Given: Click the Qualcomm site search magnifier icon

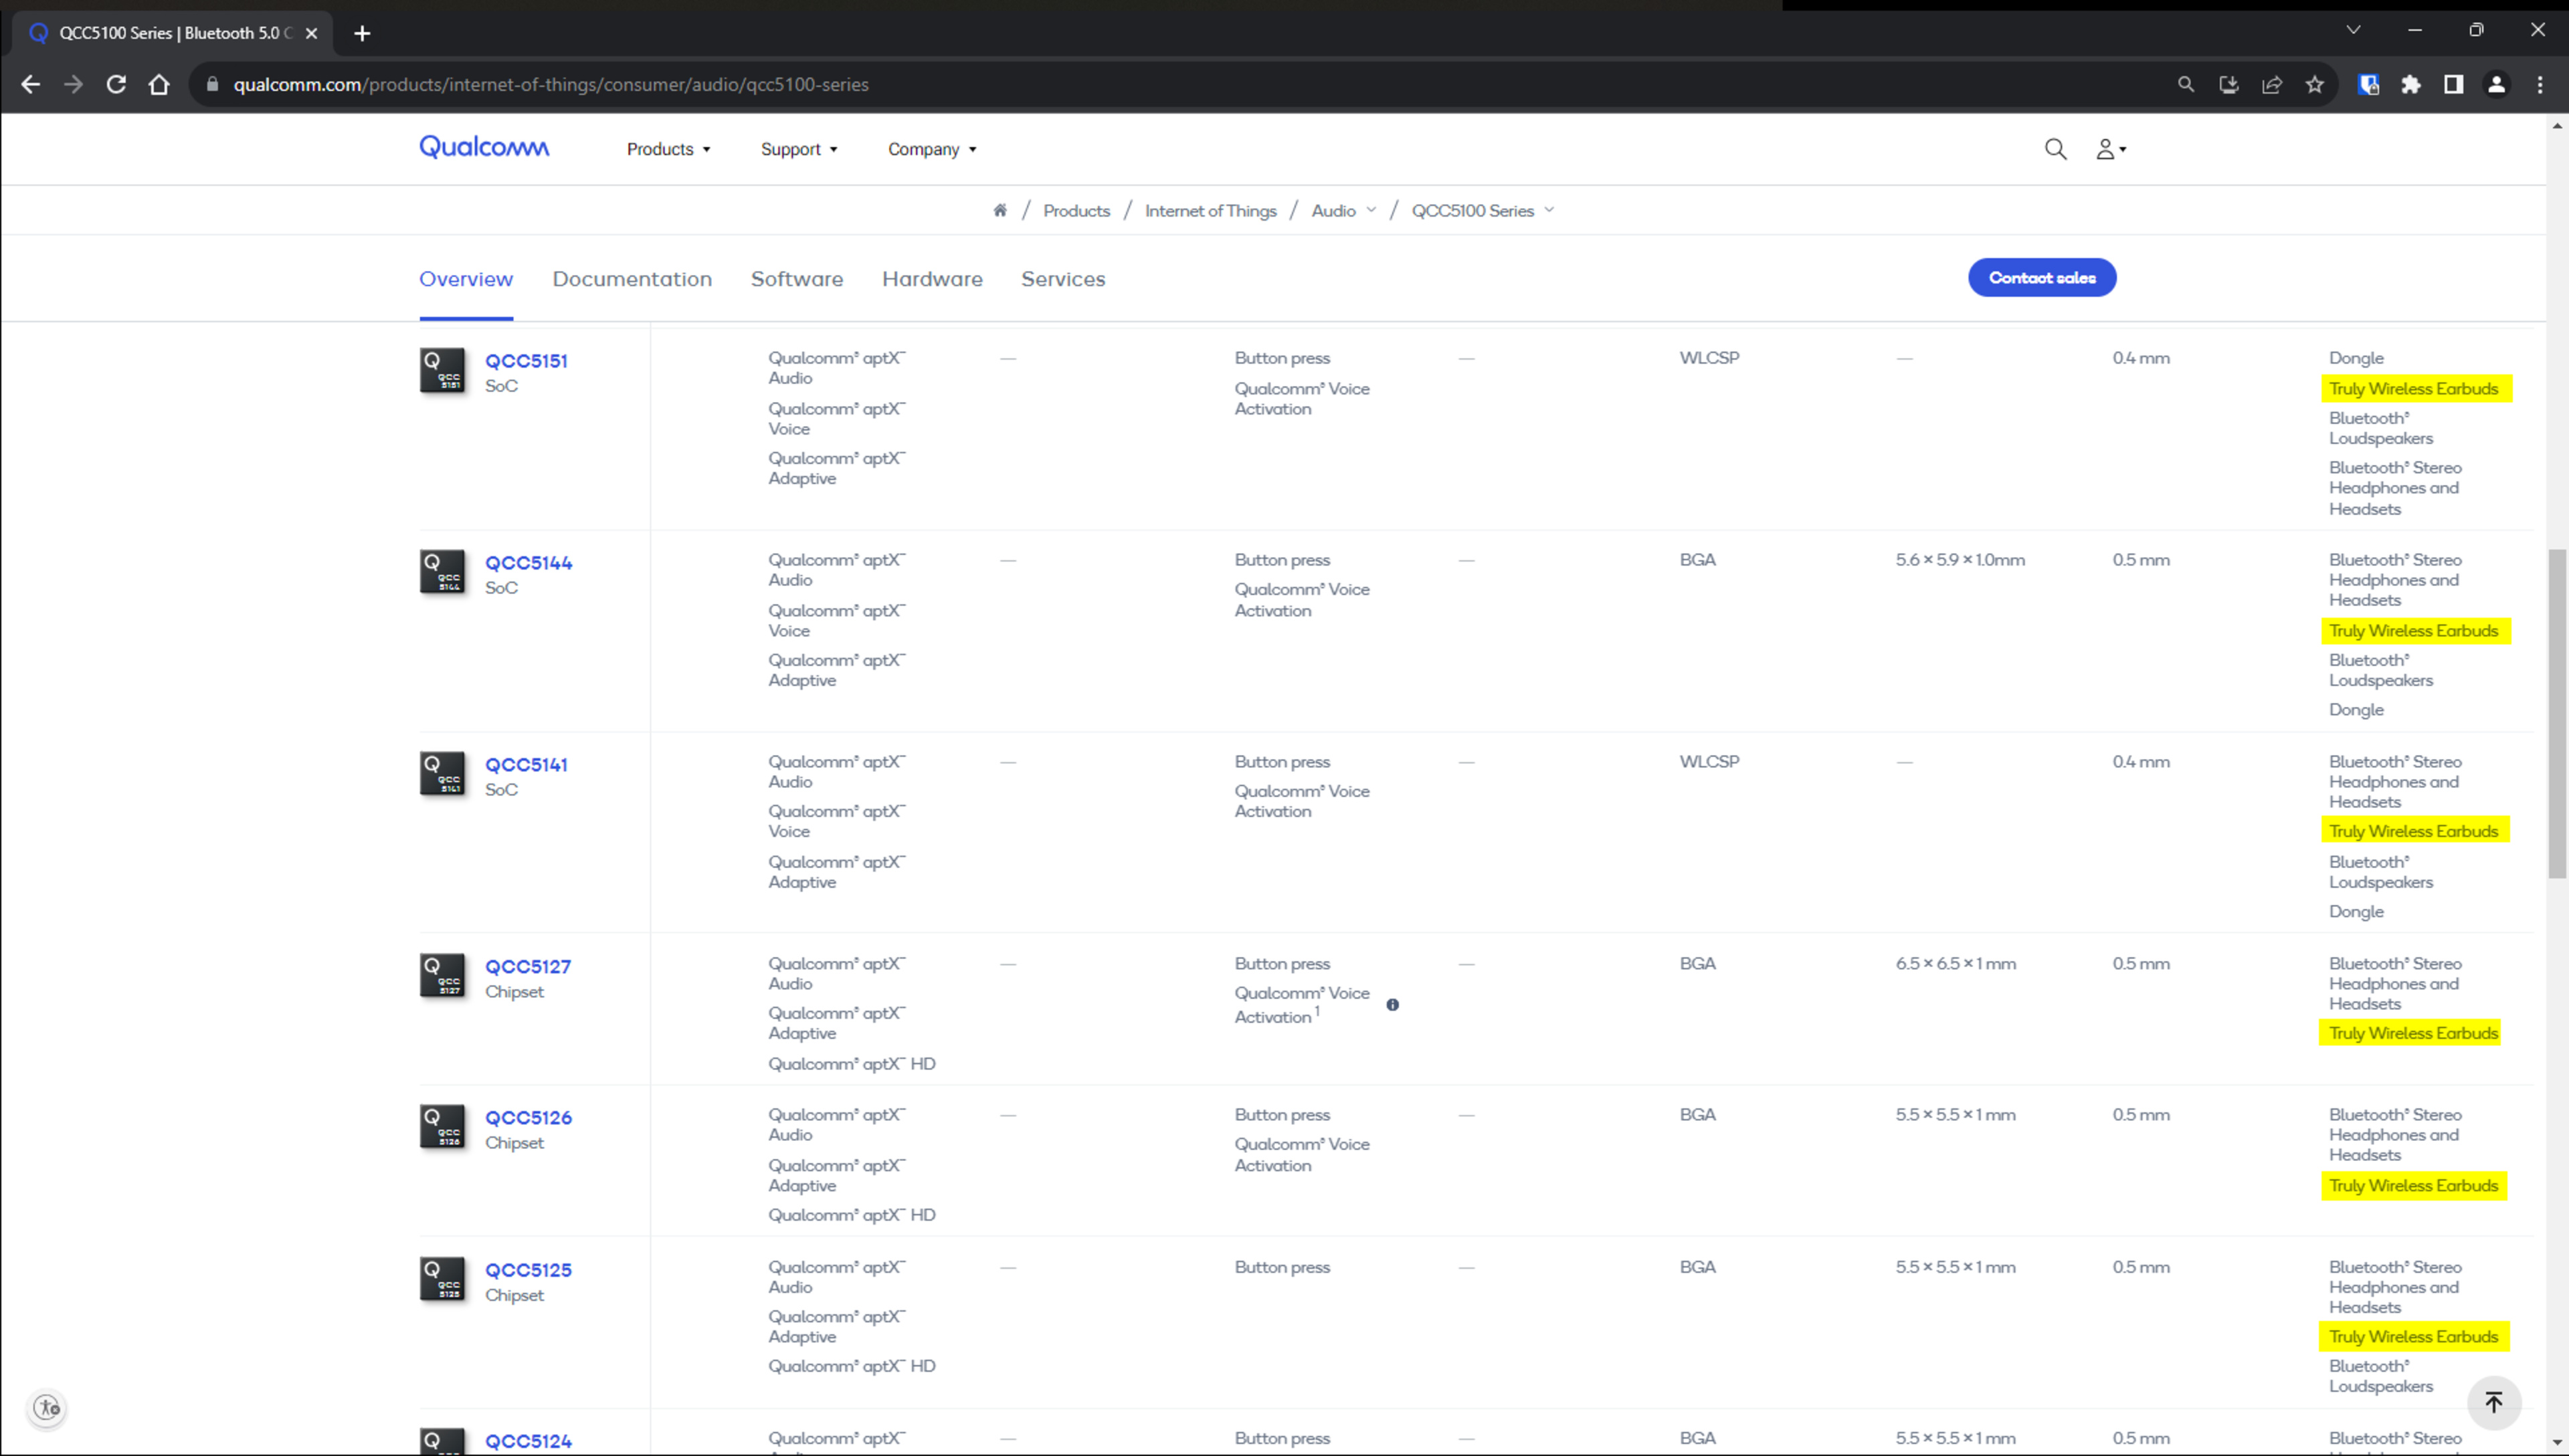Looking at the screenshot, I should click(2055, 149).
